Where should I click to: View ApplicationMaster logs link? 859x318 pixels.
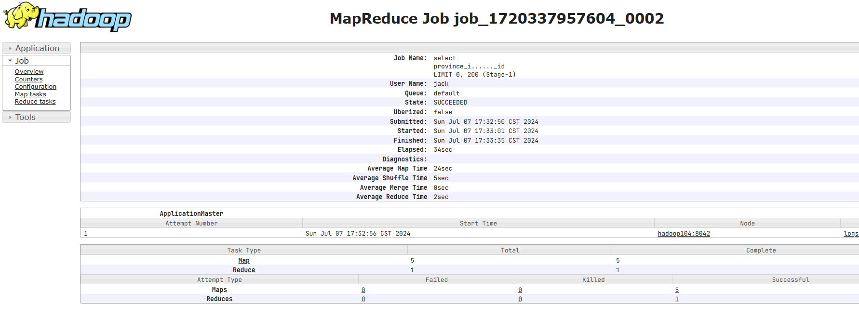[851, 234]
